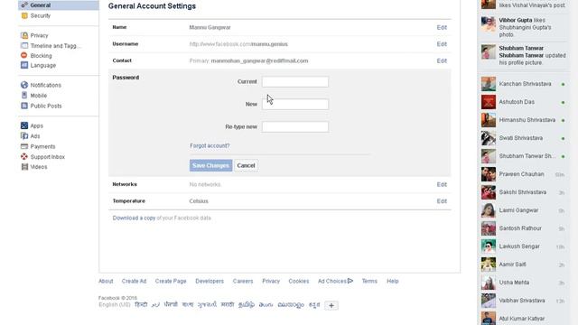Click the Cookies footer link
Image resolution: width=578 pixels, height=325 pixels.
299,281
